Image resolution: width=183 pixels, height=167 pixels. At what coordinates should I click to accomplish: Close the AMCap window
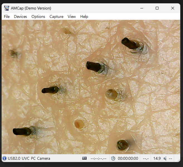[x=173, y=8]
